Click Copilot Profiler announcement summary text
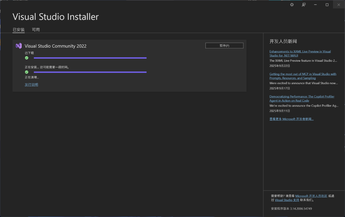The width and height of the screenshot is (345, 217). tap(304, 106)
